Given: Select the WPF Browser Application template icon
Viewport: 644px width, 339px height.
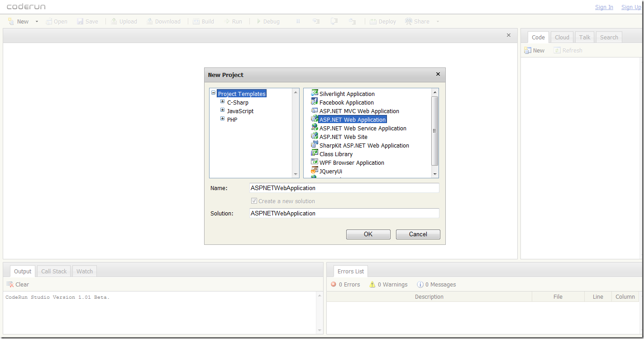Looking at the screenshot, I should [315, 162].
